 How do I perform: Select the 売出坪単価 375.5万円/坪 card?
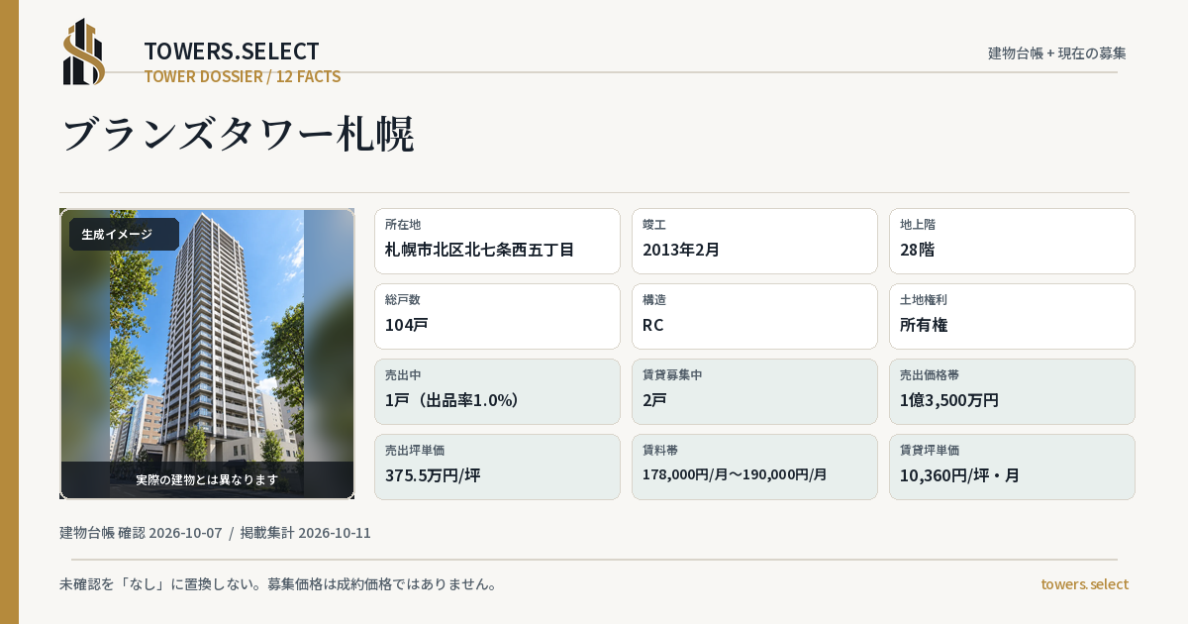coord(497,467)
